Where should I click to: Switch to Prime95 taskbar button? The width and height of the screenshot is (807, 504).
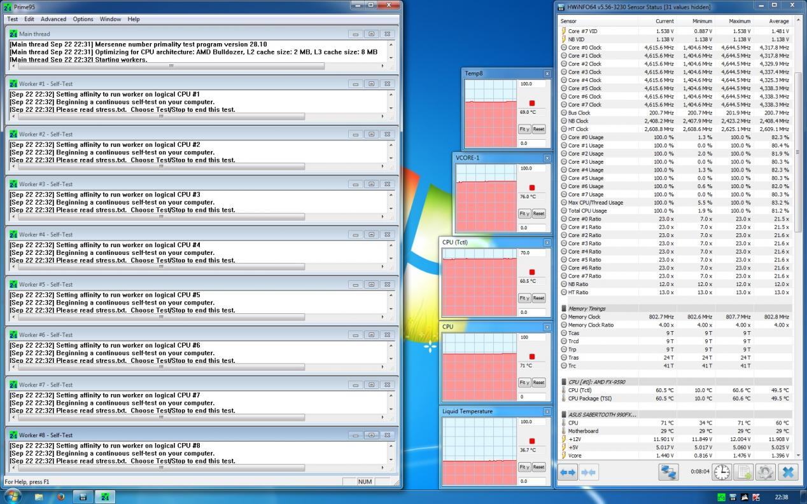point(105,497)
